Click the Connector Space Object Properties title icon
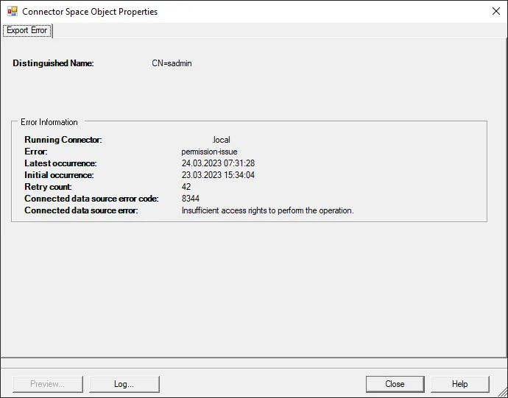Screen dimensions: 508x398 13,11
